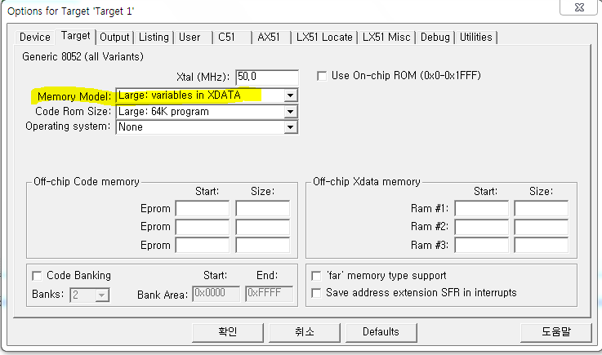This screenshot has height=355, width=602.
Task: Enable Use On-chip ROM checkbox
Action: coord(322,76)
